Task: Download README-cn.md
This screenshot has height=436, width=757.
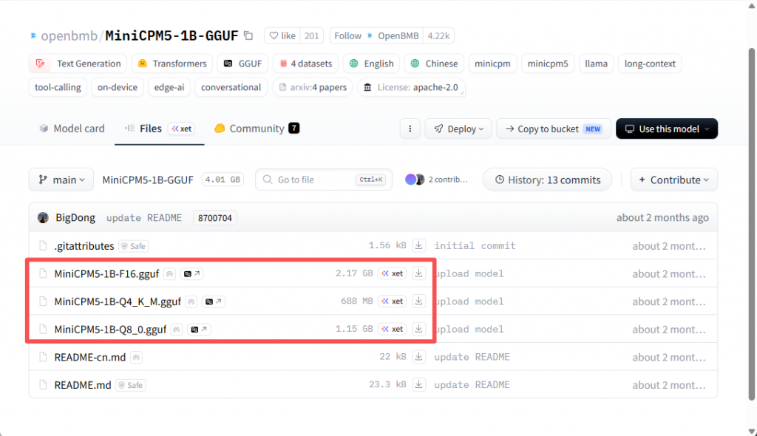Action: [418, 357]
